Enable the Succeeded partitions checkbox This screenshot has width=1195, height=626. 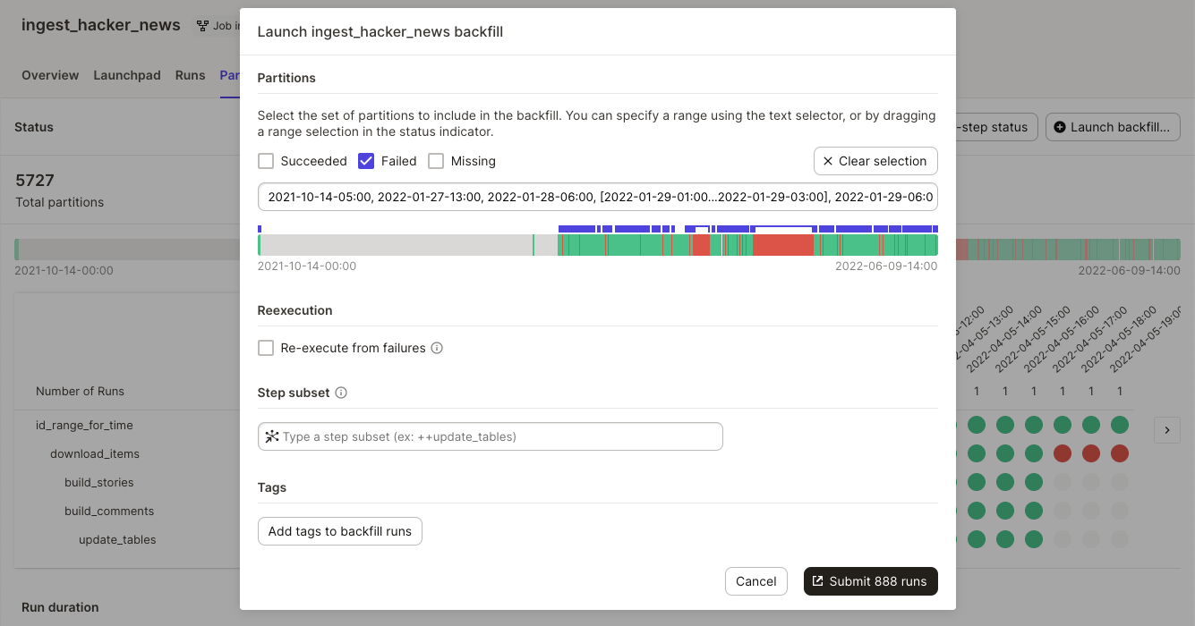coord(266,161)
